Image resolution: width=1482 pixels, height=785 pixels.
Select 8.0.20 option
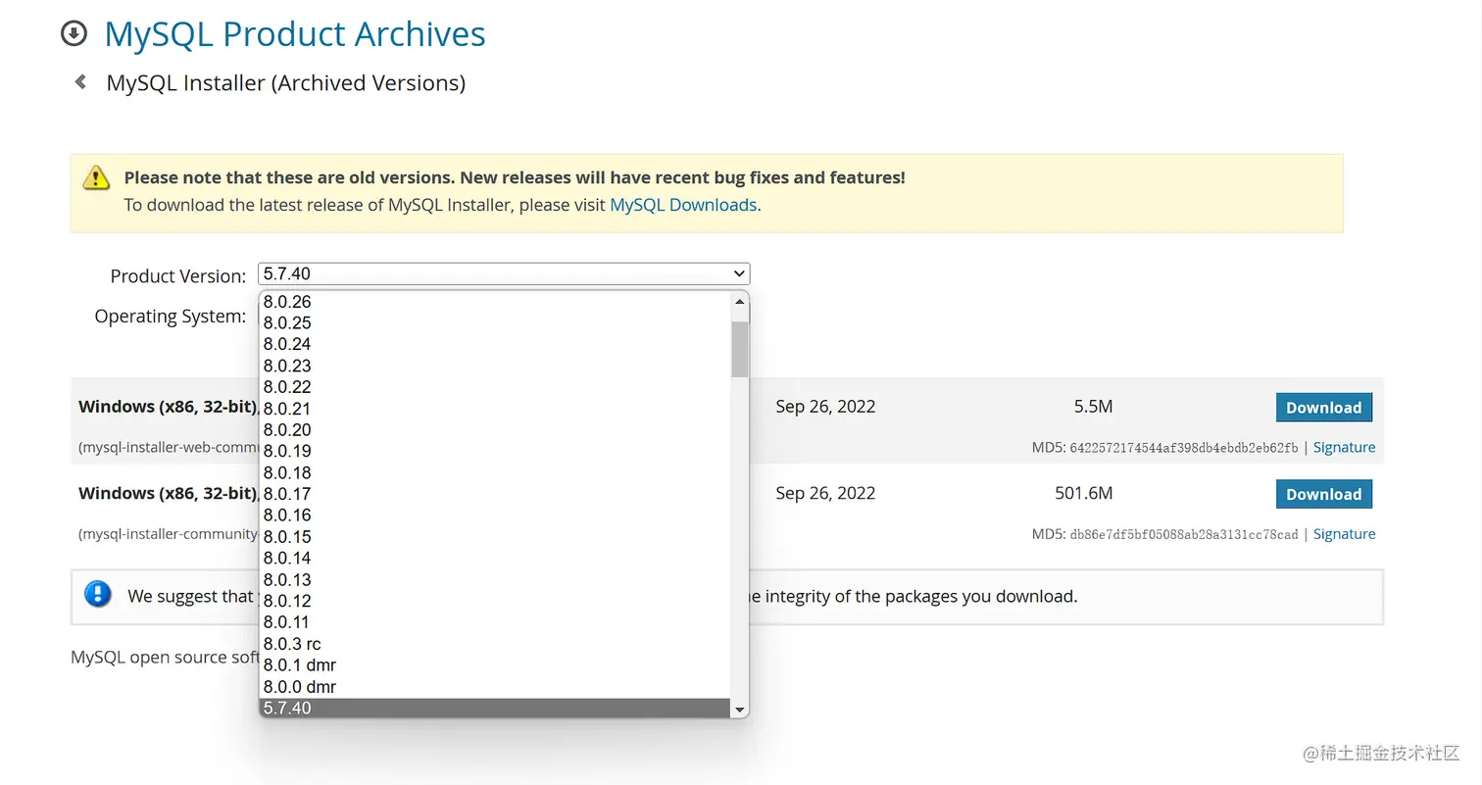pos(495,430)
